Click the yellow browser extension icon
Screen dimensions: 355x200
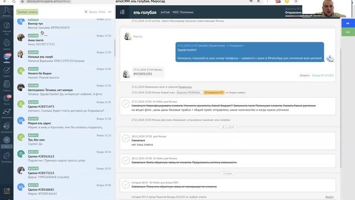[x=287, y=1]
